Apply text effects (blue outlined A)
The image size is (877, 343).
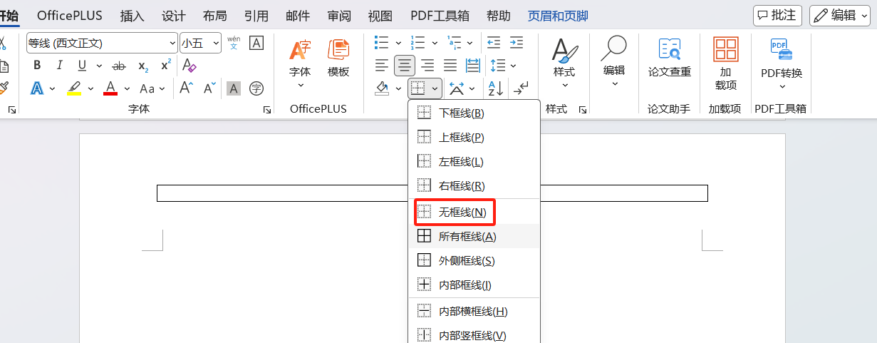(x=37, y=88)
